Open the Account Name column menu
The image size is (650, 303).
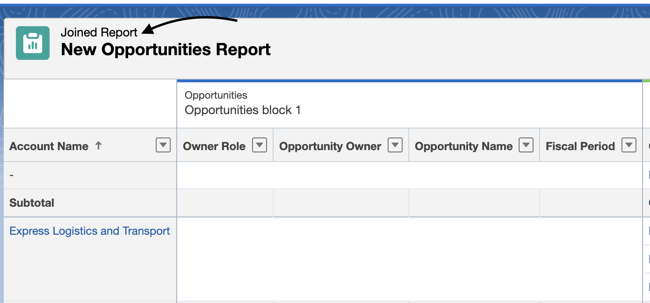[x=163, y=145]
